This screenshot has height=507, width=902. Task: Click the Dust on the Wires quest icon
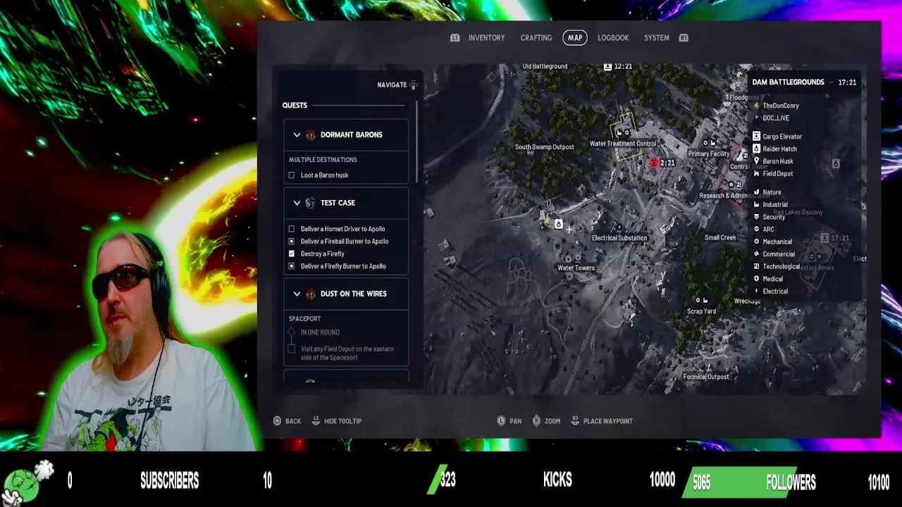311,294
